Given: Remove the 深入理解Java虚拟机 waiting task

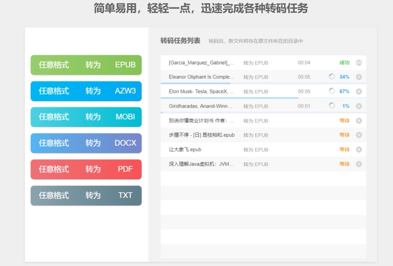Looking at the screenshot, I should (x=359, y=164).
